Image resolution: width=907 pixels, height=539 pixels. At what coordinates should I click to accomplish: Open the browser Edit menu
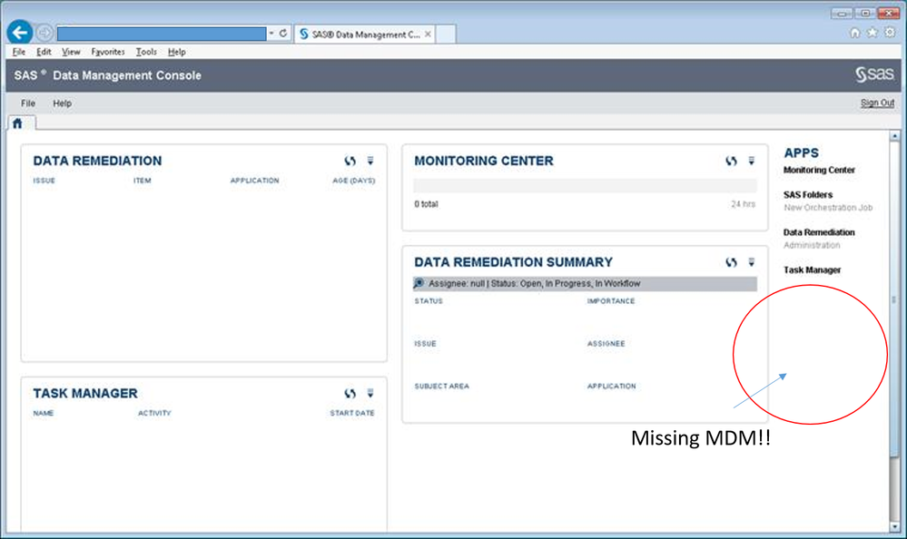pos(44,52)
